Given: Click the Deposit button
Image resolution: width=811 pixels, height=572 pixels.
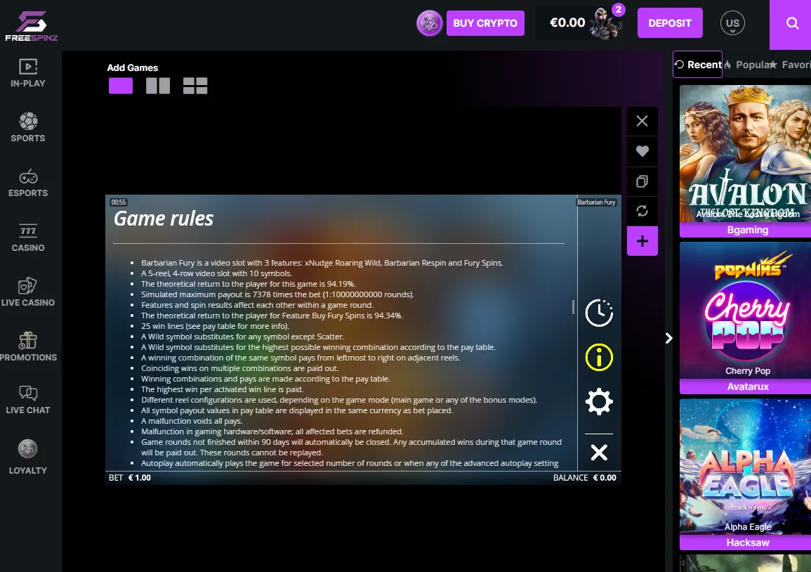Looking at the screenshot, I should point(670,23).
